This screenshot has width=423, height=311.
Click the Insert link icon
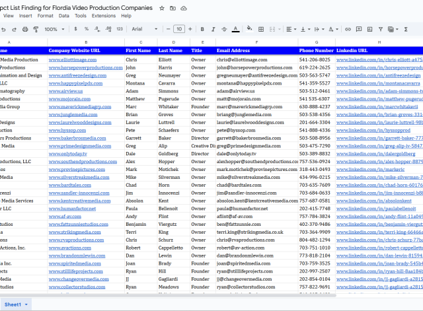tap(348, 29)
